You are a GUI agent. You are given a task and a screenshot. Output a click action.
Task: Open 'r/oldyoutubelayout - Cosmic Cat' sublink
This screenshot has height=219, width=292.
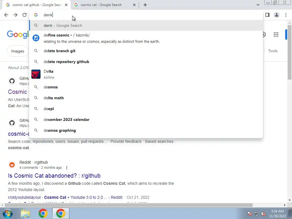click(x=65, y=197)
